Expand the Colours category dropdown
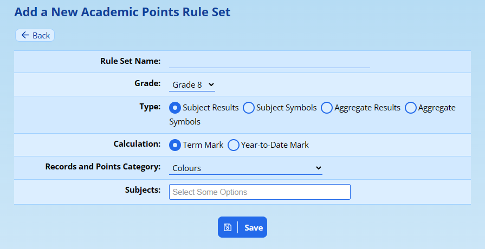 click(x=245, y=168)
